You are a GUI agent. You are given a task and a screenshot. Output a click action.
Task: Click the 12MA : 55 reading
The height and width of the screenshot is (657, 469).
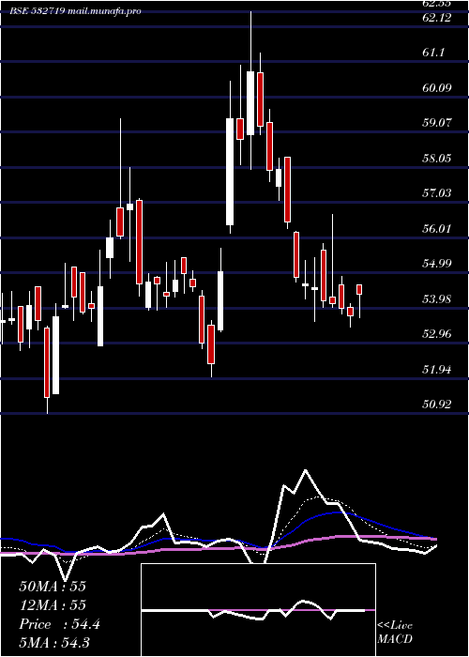pyautogui.click(x=53, y=605)
